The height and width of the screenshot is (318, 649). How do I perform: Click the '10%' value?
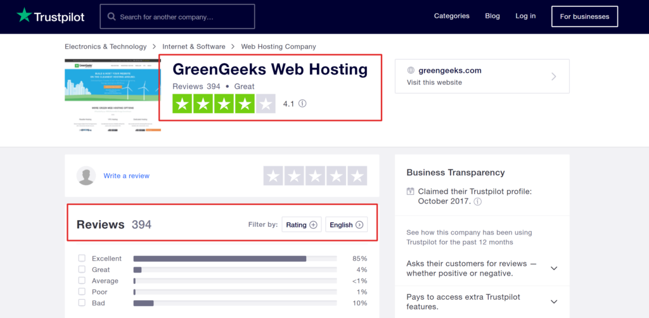click(360, 303)
